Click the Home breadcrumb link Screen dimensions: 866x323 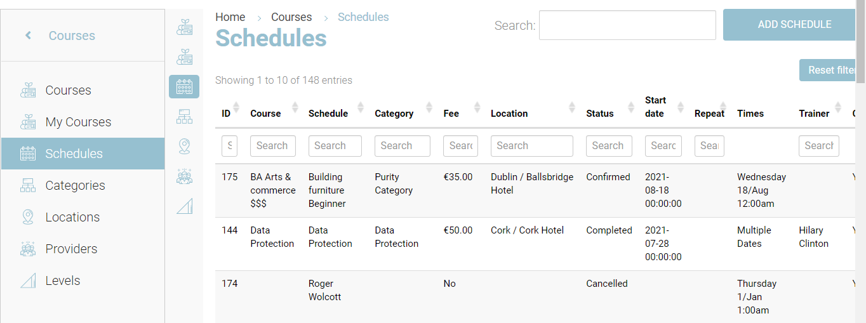click(230, 17)
